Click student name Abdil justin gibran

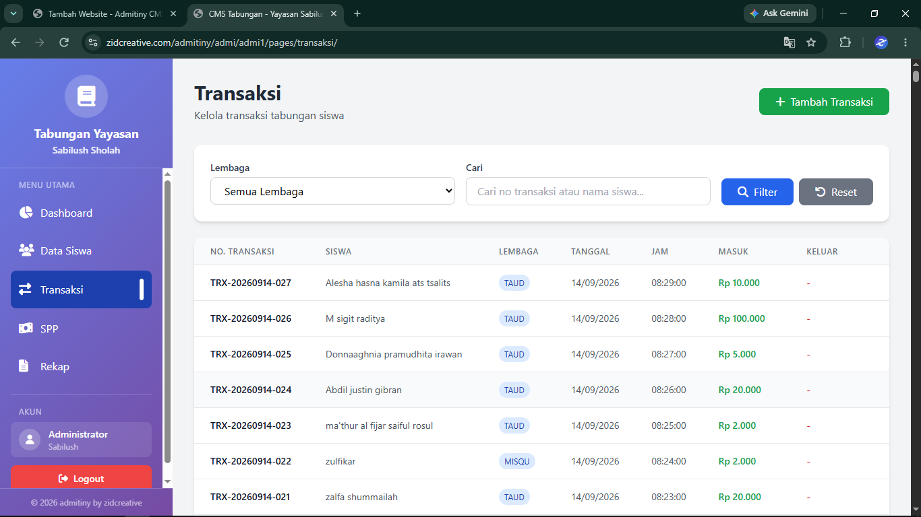(x=363, y=390)
